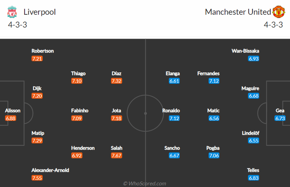Select Fernandes on the United side

(208, 74)
